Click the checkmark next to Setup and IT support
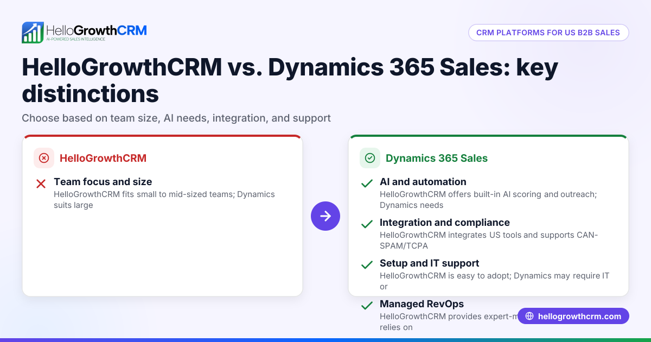This screenshot has height=342, width=651. click(x=367, y=265)
